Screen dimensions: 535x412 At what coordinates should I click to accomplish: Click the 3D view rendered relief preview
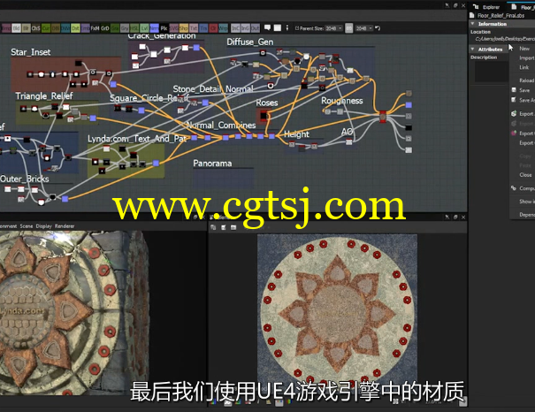[73, 313]
